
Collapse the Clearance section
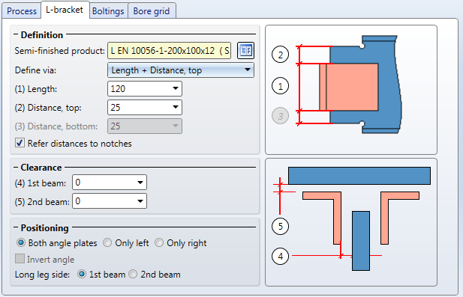pyautogui.click(x=16, y=167)
